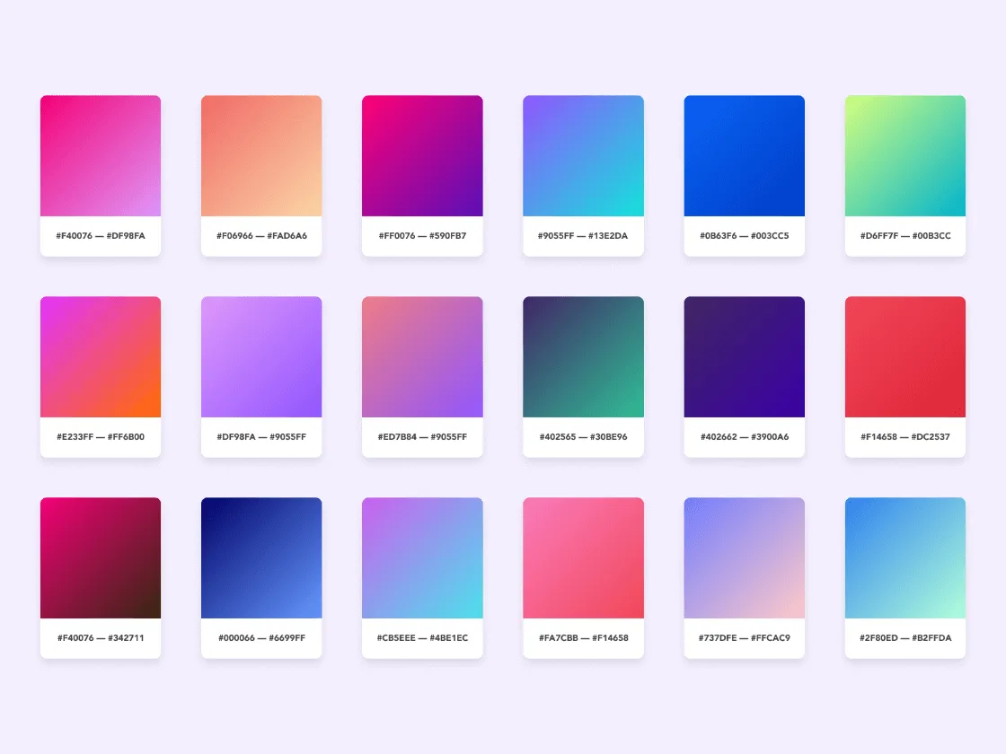Select the #9055FF — #13E2DA purple-teal gradient
Screen dimensions: 1006x754
click(583, 154)
